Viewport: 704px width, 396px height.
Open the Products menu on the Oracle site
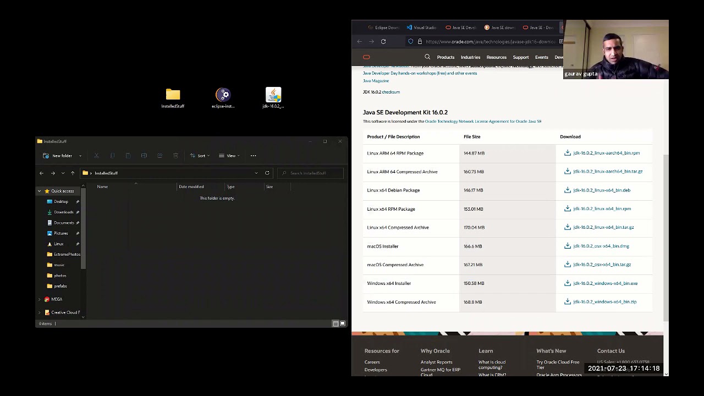click(x=446, y=57)
